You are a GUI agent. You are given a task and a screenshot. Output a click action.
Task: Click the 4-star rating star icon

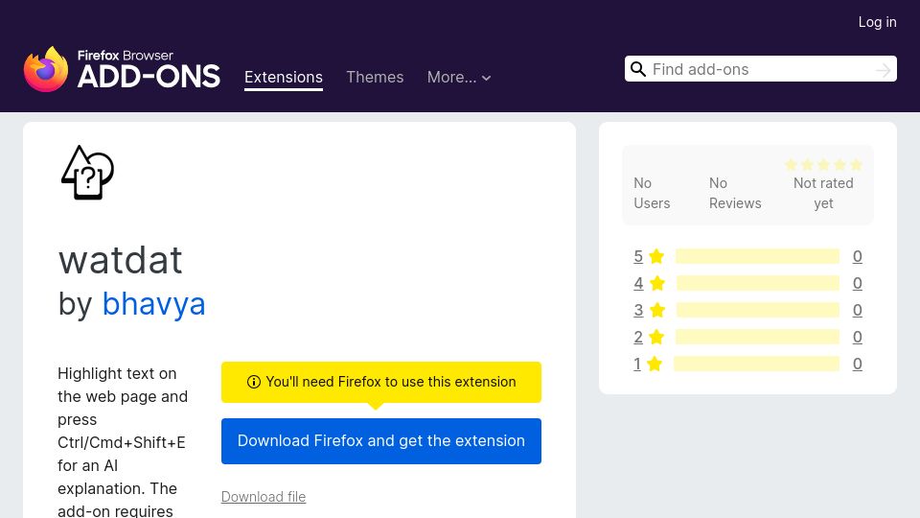[657, 284]
